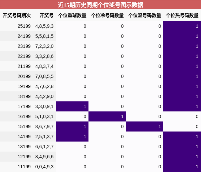
Task: Click highlighted 重球 cell in row 14199
Action: [x=72, y=137]
